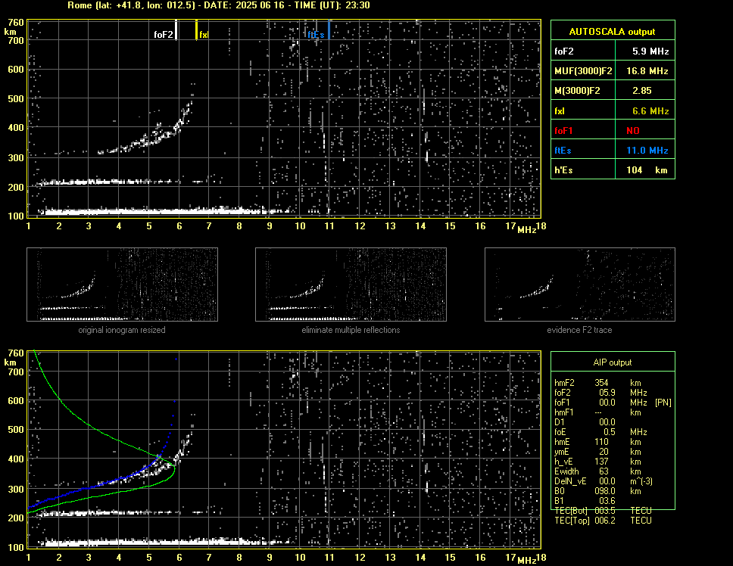
Task: Click the TEC[Bot] value '003.5'
Action: (x=605, y=511)
